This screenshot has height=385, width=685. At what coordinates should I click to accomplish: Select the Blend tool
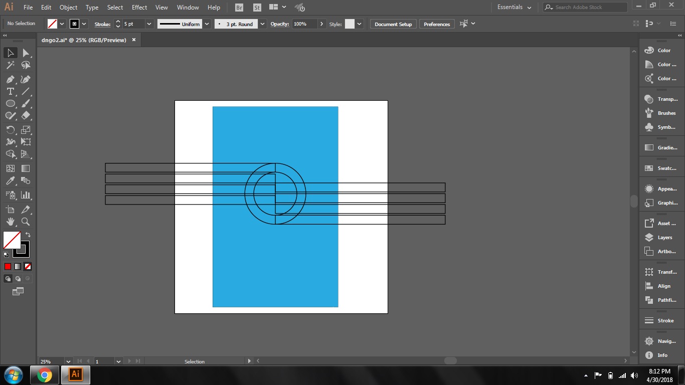pyautogui.click(x=26, y=180)
